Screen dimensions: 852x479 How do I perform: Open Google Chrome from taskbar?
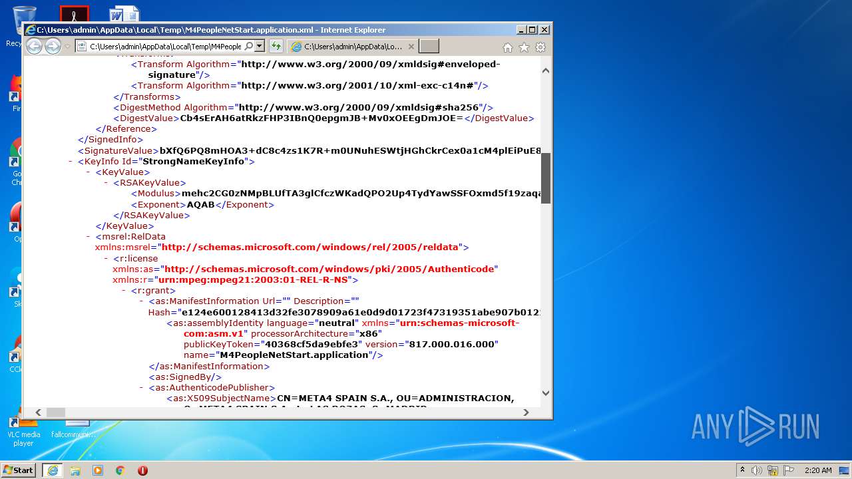[x=120, y=470]
